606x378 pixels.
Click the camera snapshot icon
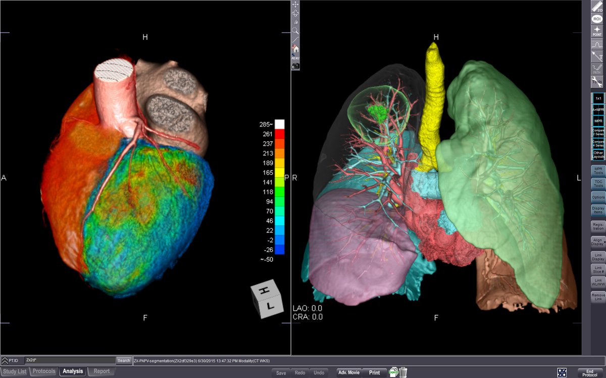click(295, 66)
